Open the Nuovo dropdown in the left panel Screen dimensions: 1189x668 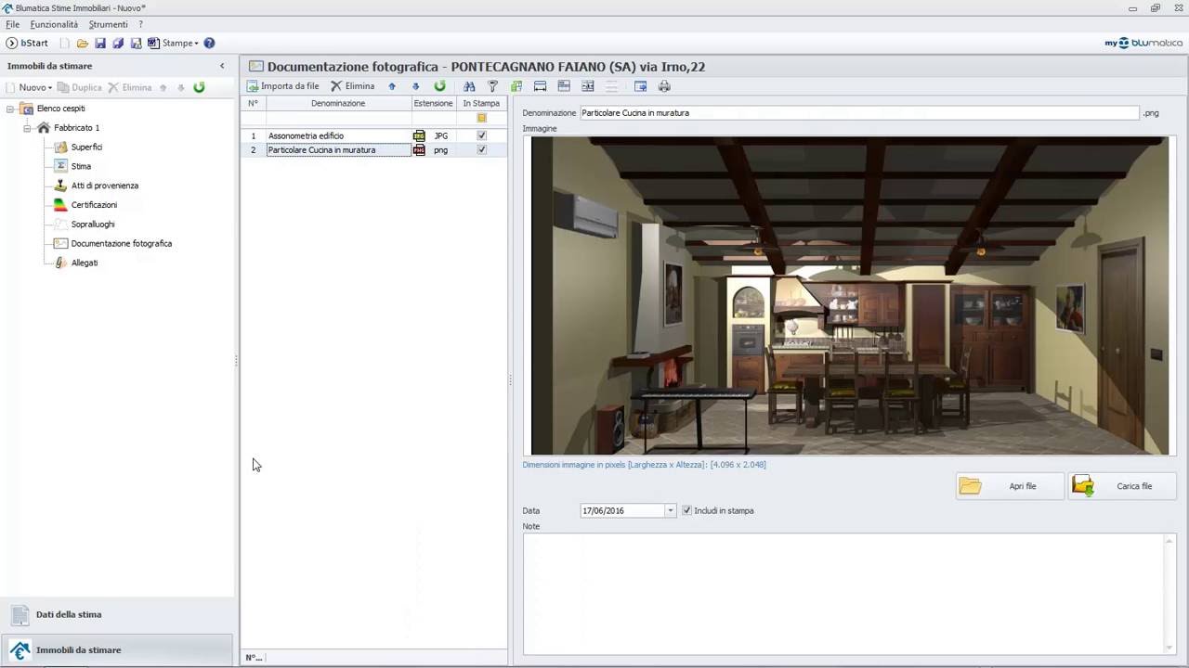35,87
